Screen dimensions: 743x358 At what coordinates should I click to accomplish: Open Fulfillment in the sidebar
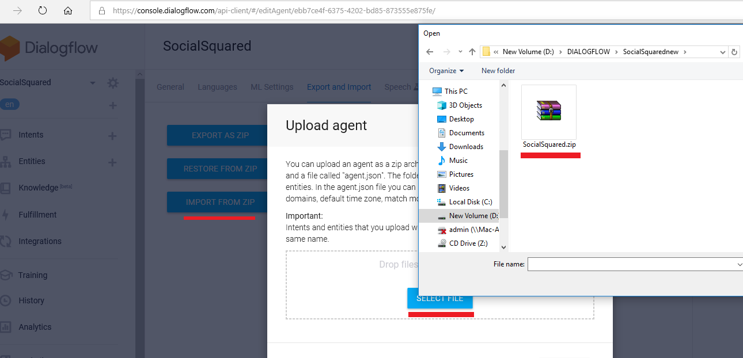coord(37,215)
